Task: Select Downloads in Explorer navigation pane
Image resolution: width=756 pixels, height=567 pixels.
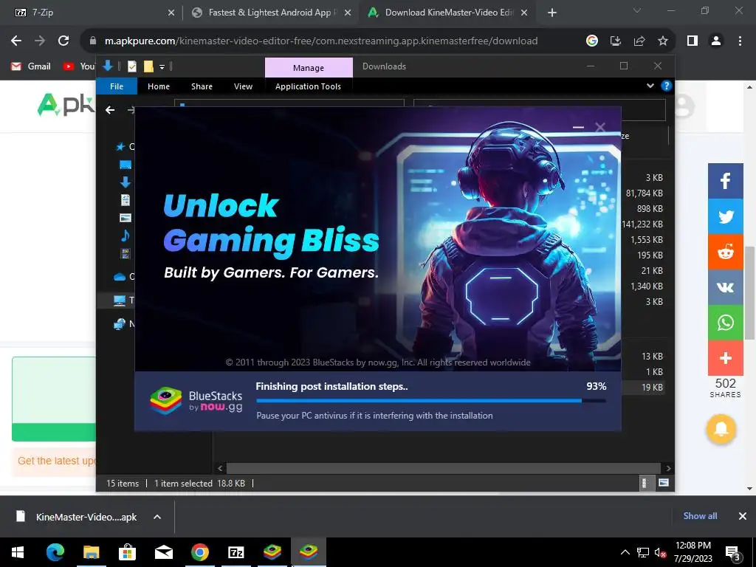Action: pyautogui.click(x=126, y=182)
